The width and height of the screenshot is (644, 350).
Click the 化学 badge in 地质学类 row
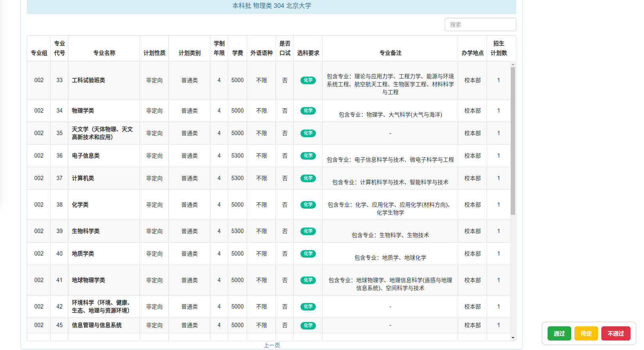(308, 254)
